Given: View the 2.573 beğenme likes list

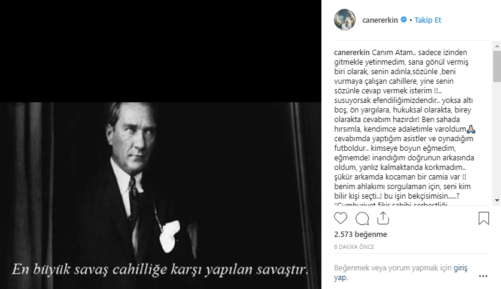Looking at the screenshot, I should tap(360, 234).
